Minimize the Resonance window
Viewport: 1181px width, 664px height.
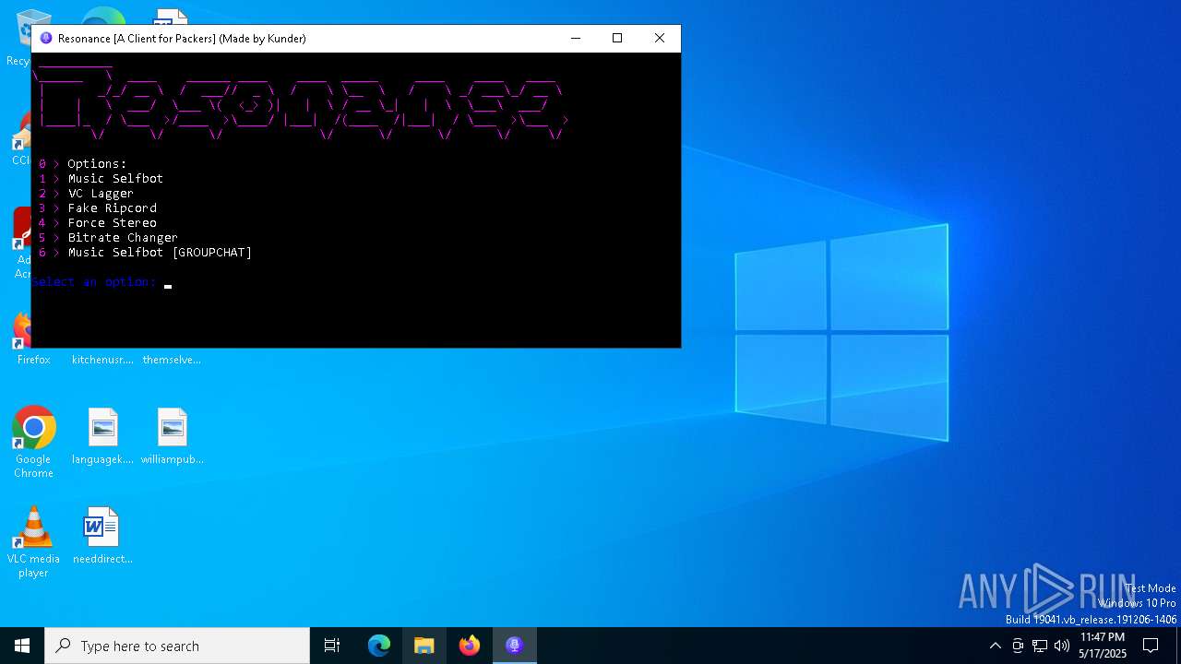tap(576, 38)
